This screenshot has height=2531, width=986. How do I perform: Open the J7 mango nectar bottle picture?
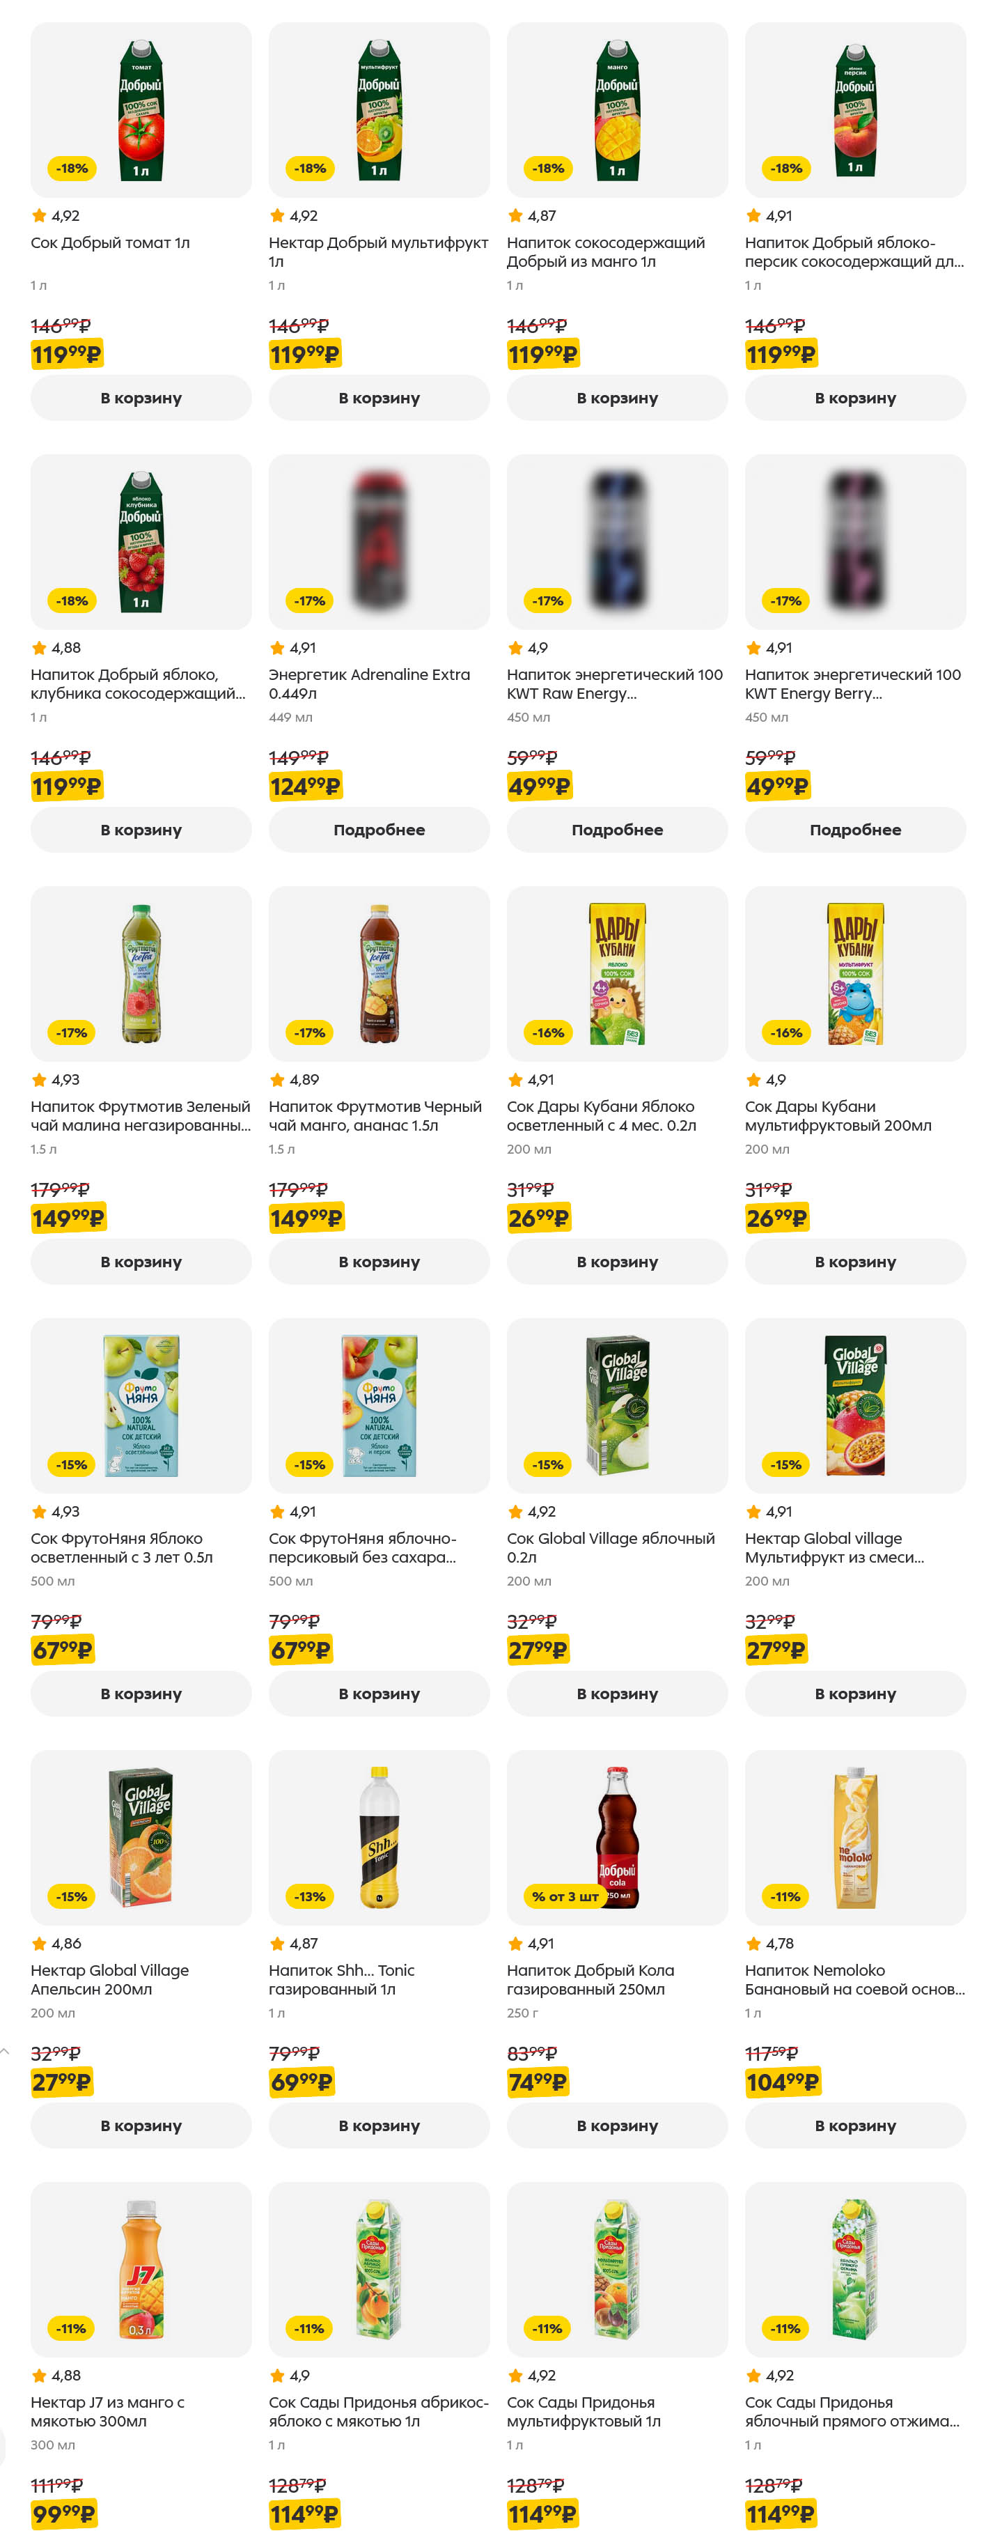141,2268
